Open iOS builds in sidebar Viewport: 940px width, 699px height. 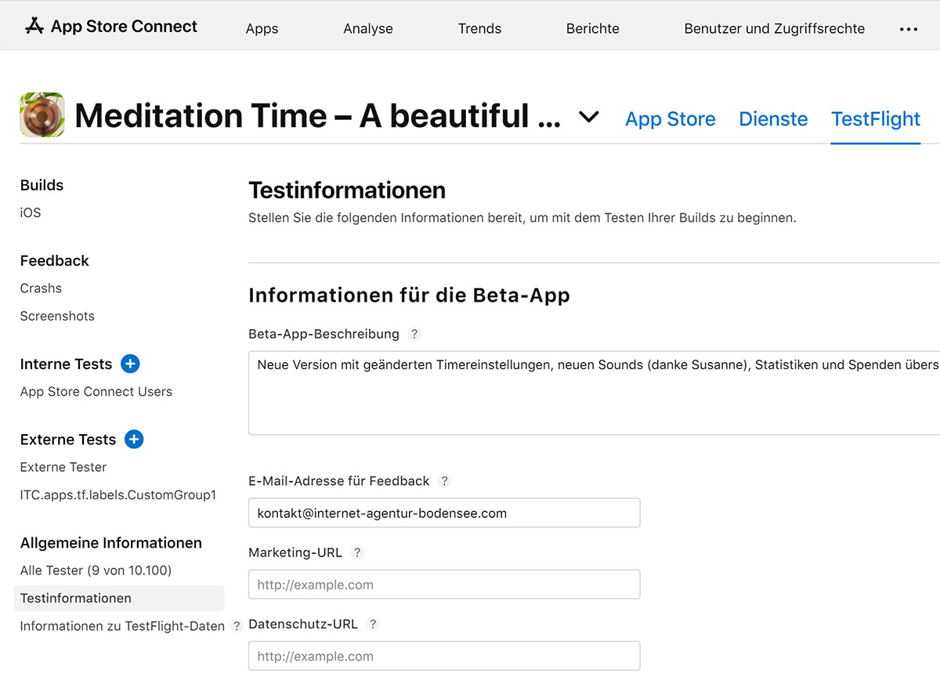(31, 212)
